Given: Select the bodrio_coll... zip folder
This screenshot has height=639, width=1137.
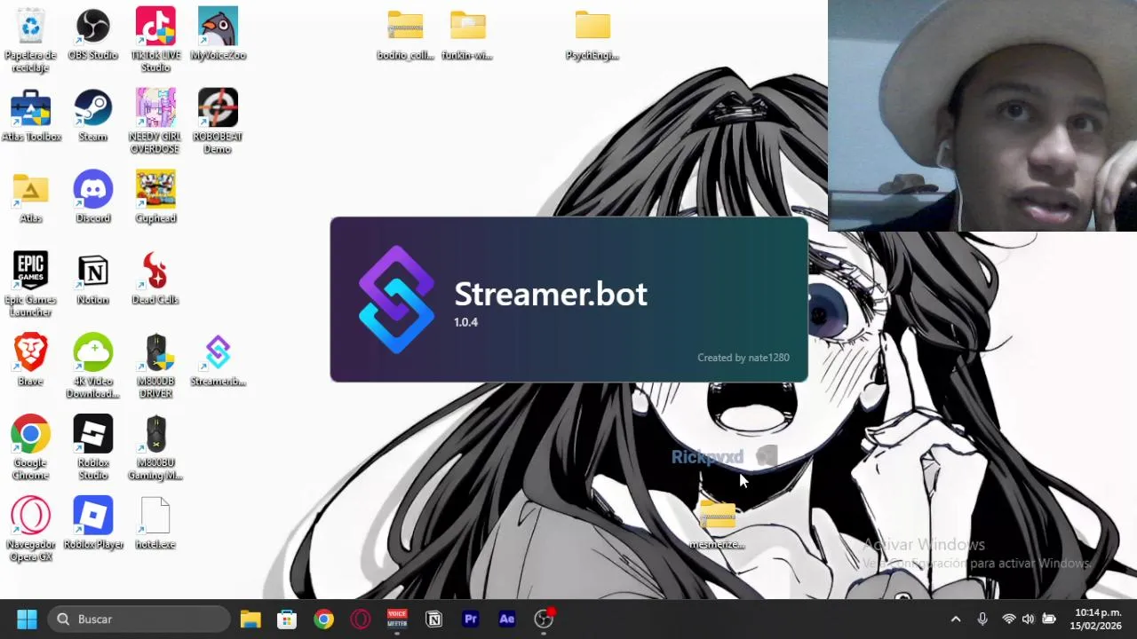Looking at the screenshot, I should pos(405,34).
